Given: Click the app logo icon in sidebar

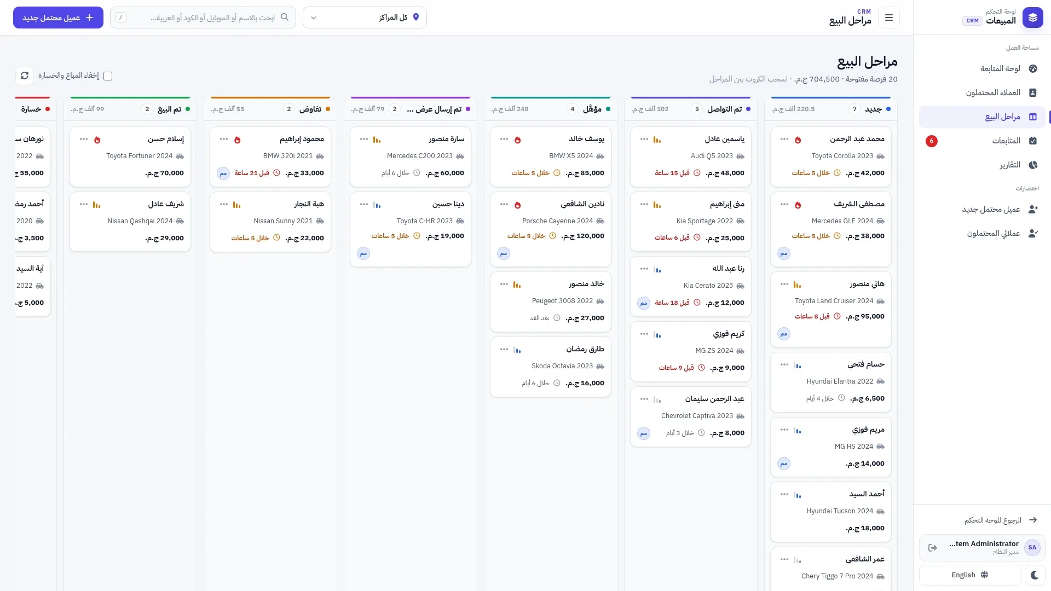Looking at the screenshot, I should click(1033, 18).
